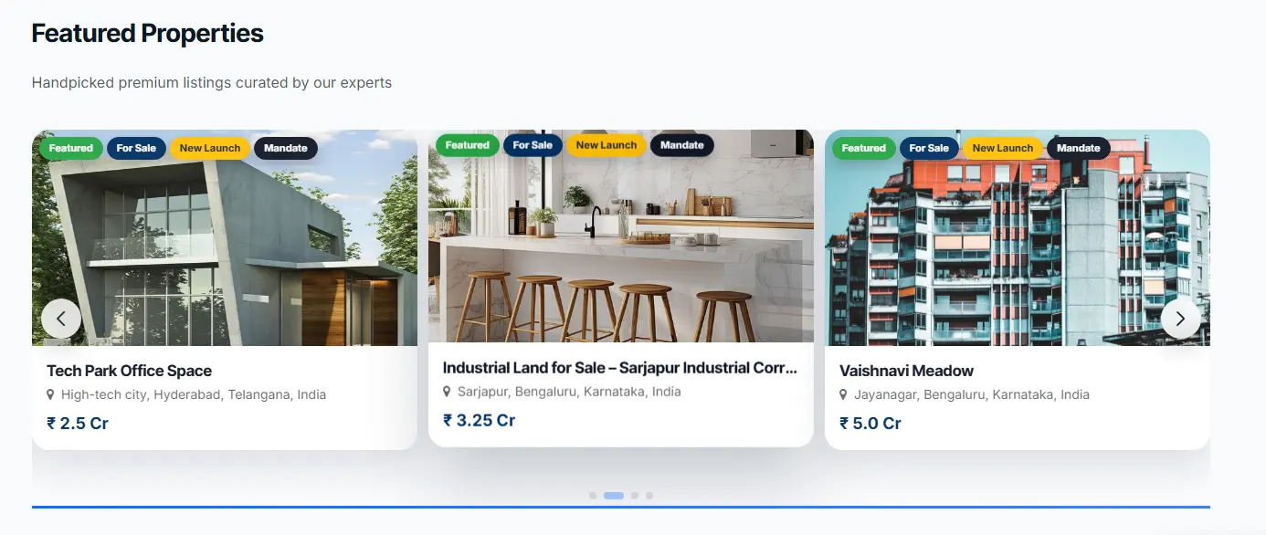Click the modern office building photo
Viewport: 1266px width, 535px height.
coord(225,237)
